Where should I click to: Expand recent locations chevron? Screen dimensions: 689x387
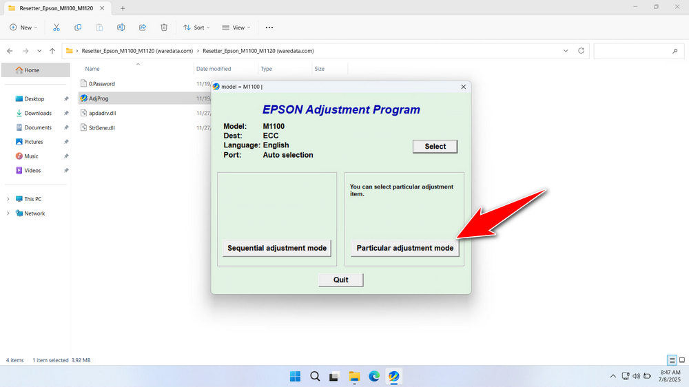(39, 51)
